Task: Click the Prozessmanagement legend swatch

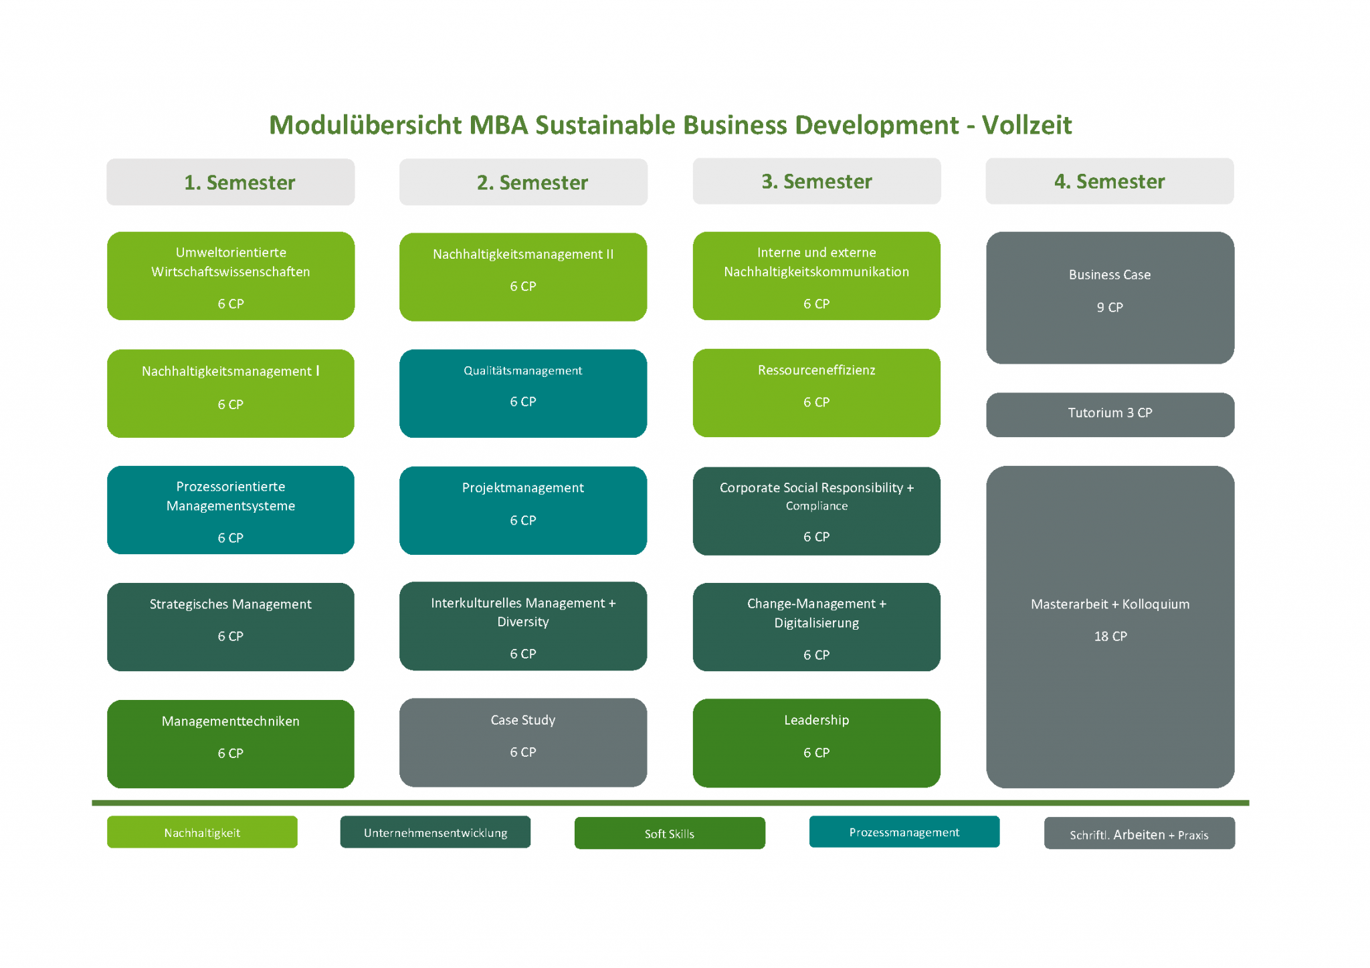Action: [904, 832]
